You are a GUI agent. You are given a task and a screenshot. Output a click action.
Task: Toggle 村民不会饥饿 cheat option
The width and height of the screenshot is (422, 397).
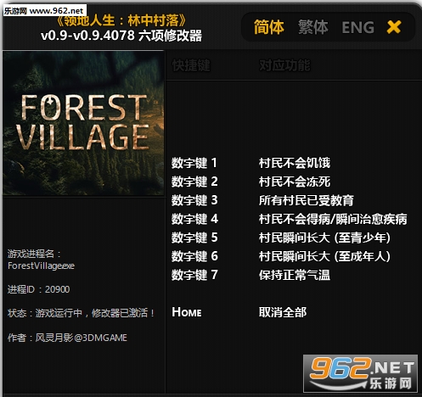tap(295, 163)
